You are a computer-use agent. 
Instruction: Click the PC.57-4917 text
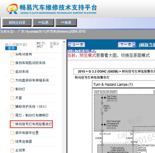(x=41, y=45)
